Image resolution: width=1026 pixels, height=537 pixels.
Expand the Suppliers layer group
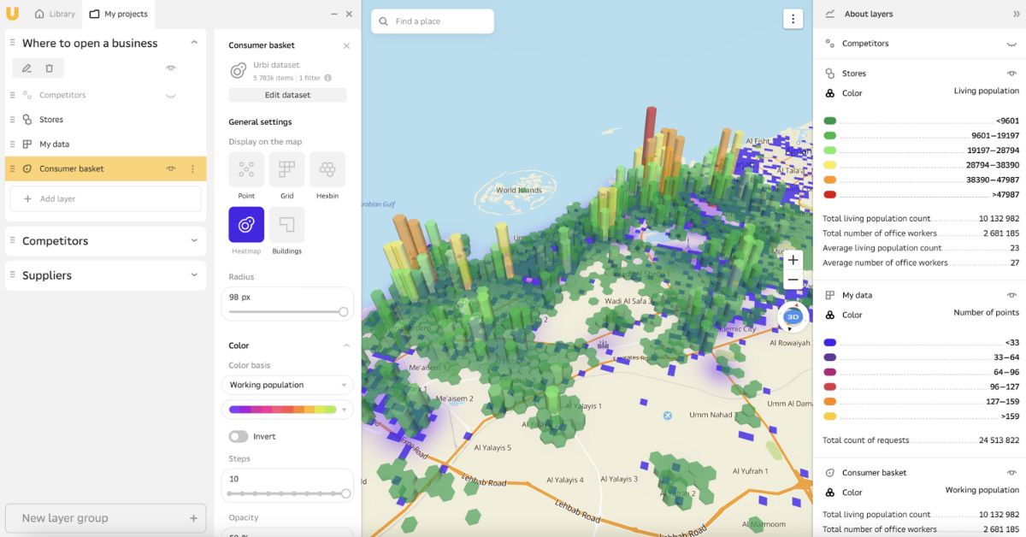(x=194, y=275)
